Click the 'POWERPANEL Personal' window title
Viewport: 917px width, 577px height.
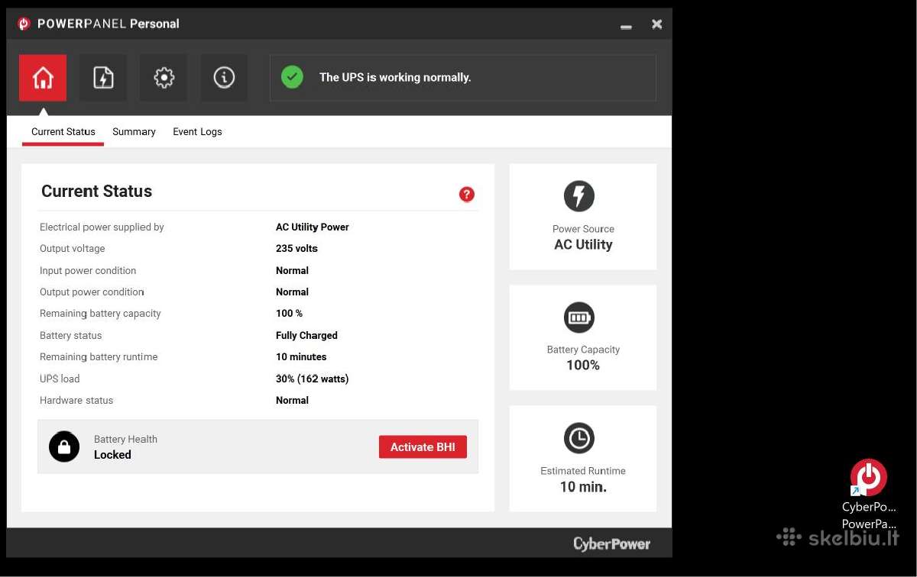tap(109, 24)
